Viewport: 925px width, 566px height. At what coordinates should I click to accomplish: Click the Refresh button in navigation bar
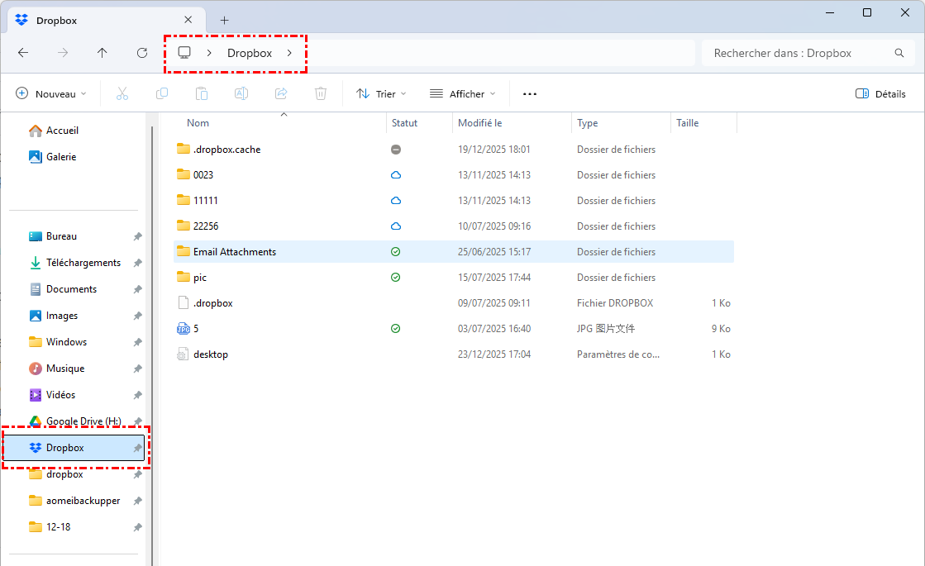pyautogui.click(x=142, y=53)
